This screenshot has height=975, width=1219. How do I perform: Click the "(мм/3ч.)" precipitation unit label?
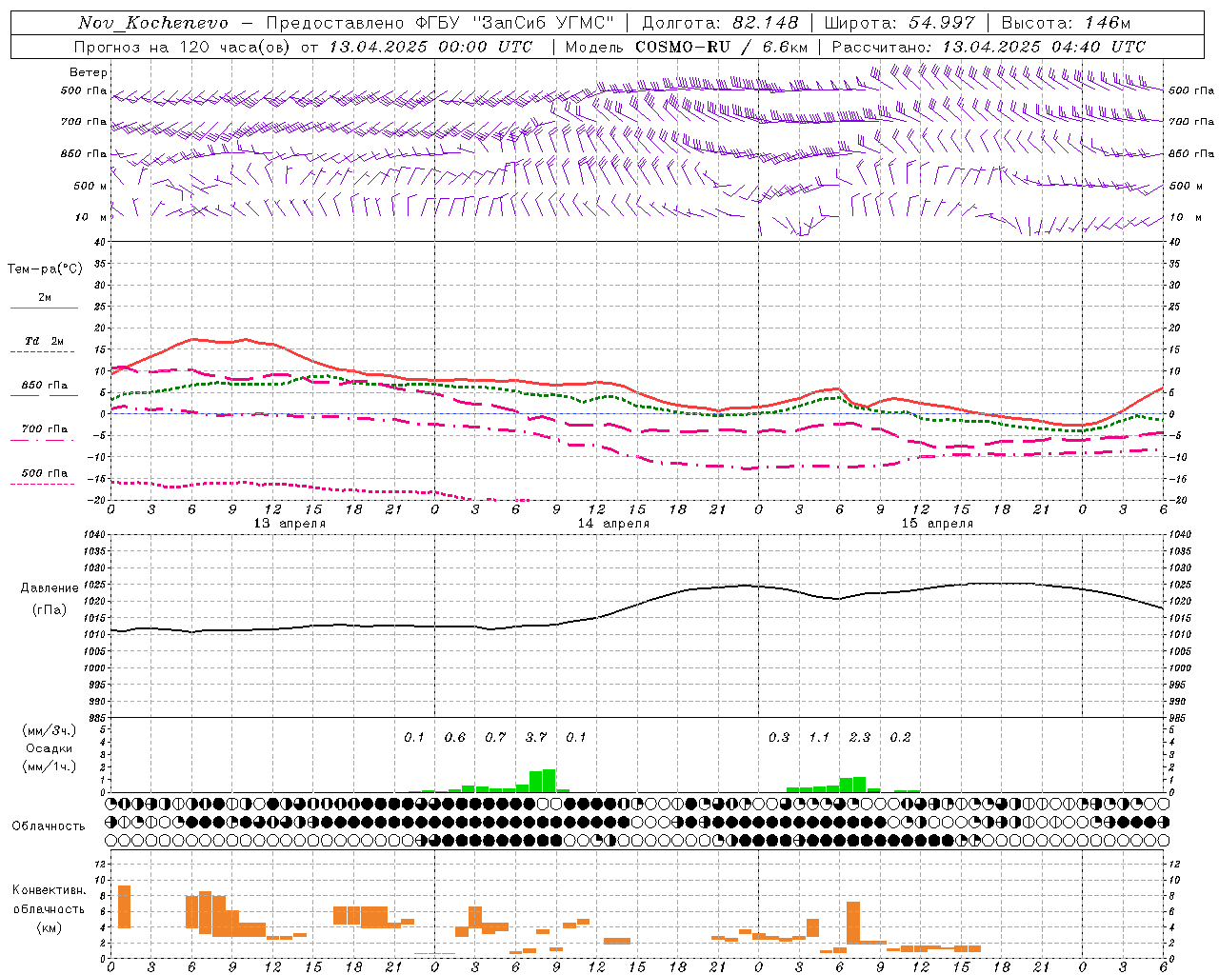50,730
